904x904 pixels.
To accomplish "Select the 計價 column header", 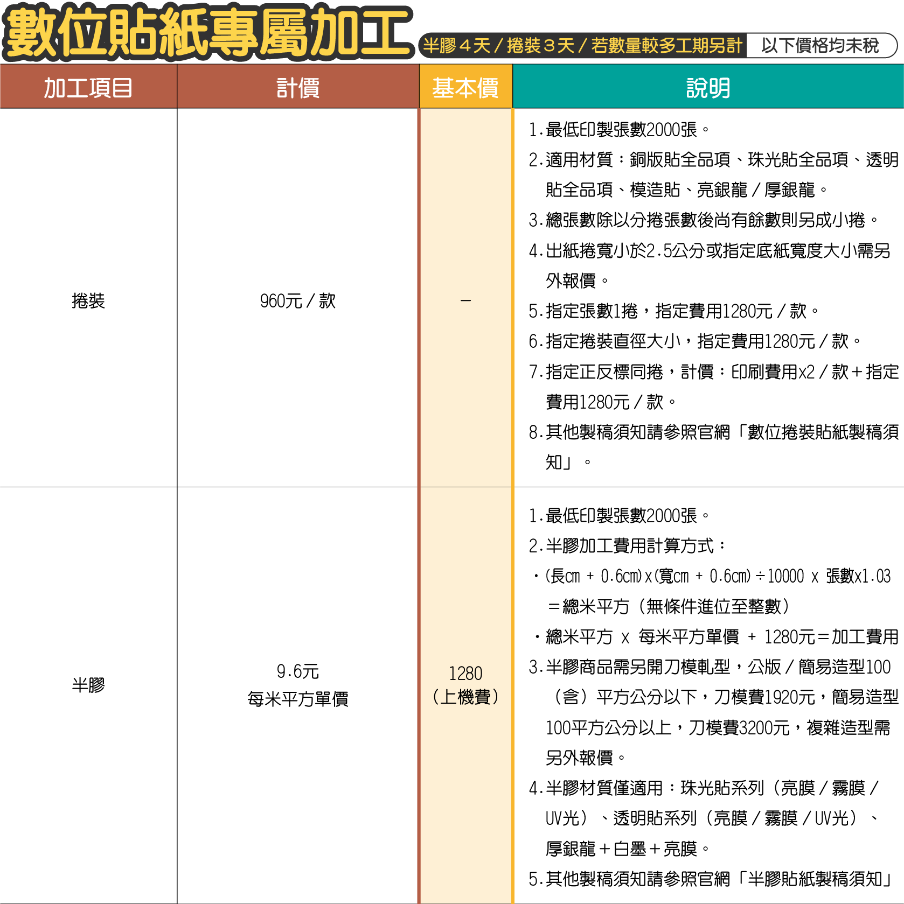I will [298, 87].
